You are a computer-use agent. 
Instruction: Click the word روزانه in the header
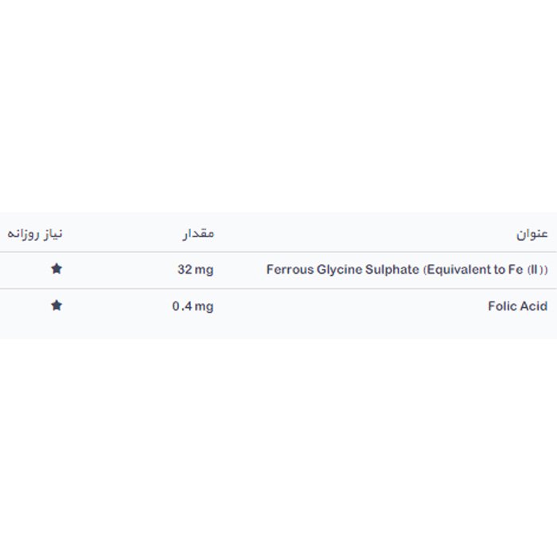click(21, 234)
